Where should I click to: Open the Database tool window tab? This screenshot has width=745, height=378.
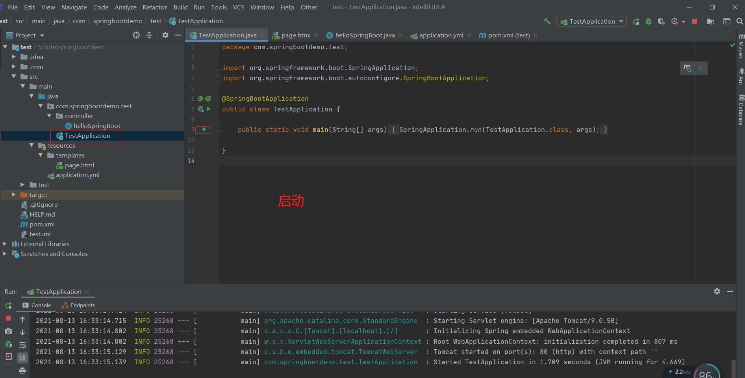tap(741, 110)
